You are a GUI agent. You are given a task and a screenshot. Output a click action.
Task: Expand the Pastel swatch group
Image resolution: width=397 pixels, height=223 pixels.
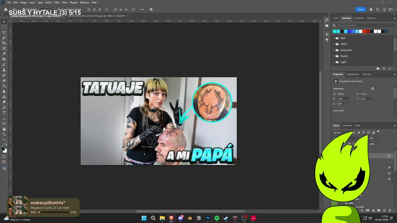(x=334, y=56)
